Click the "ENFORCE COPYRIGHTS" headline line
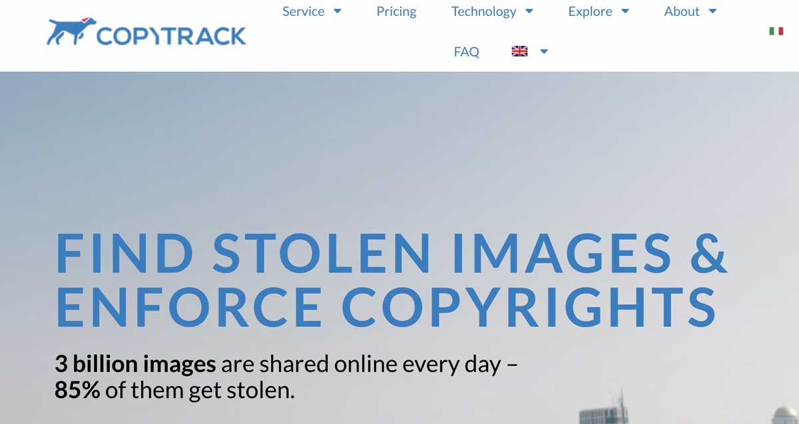799x424 pixels. click(x=386, y=306)
